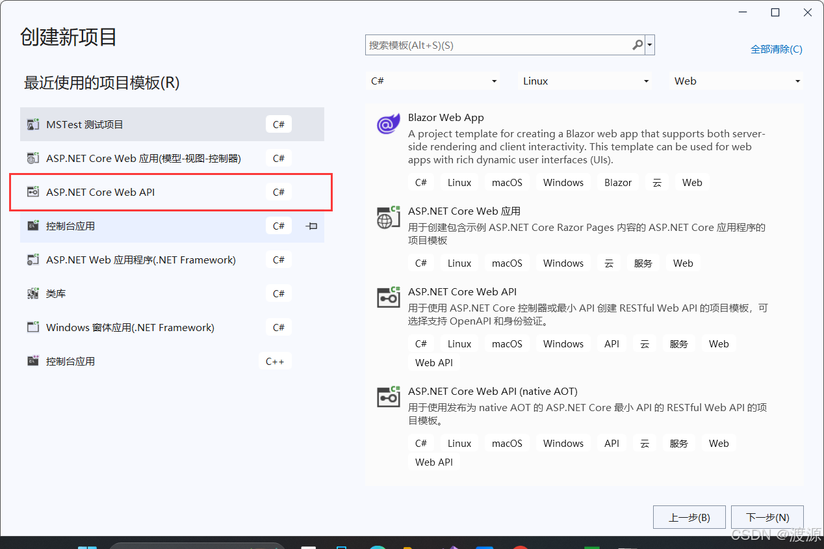Click the MSTest 测试项目 template icon
Viewport: 824px width, 549px height.
33,124
